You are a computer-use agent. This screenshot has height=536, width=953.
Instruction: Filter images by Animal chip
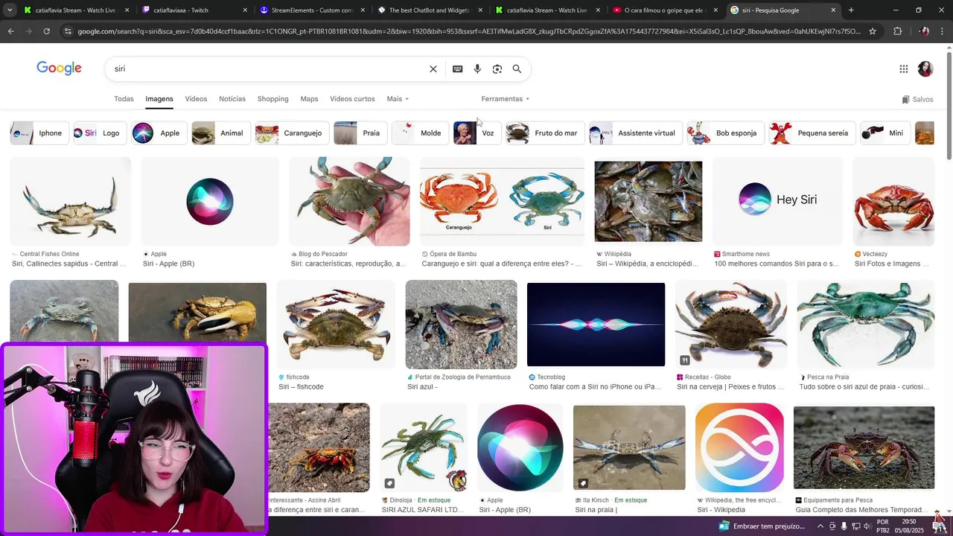coord(220,133)
